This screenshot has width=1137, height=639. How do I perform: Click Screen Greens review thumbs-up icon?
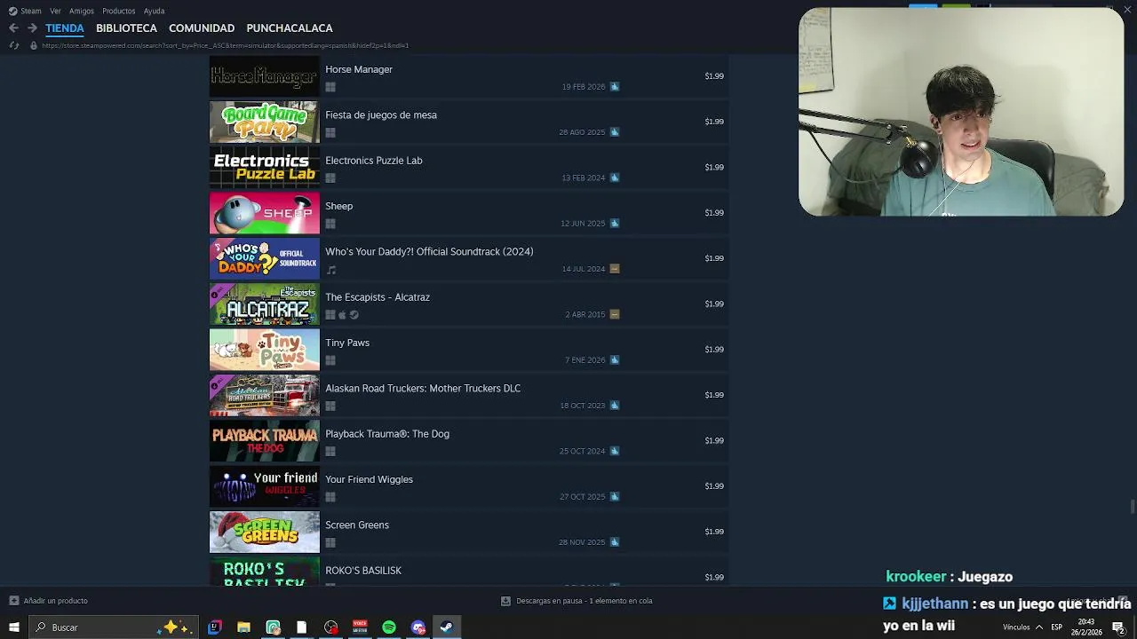pos(615,542)
